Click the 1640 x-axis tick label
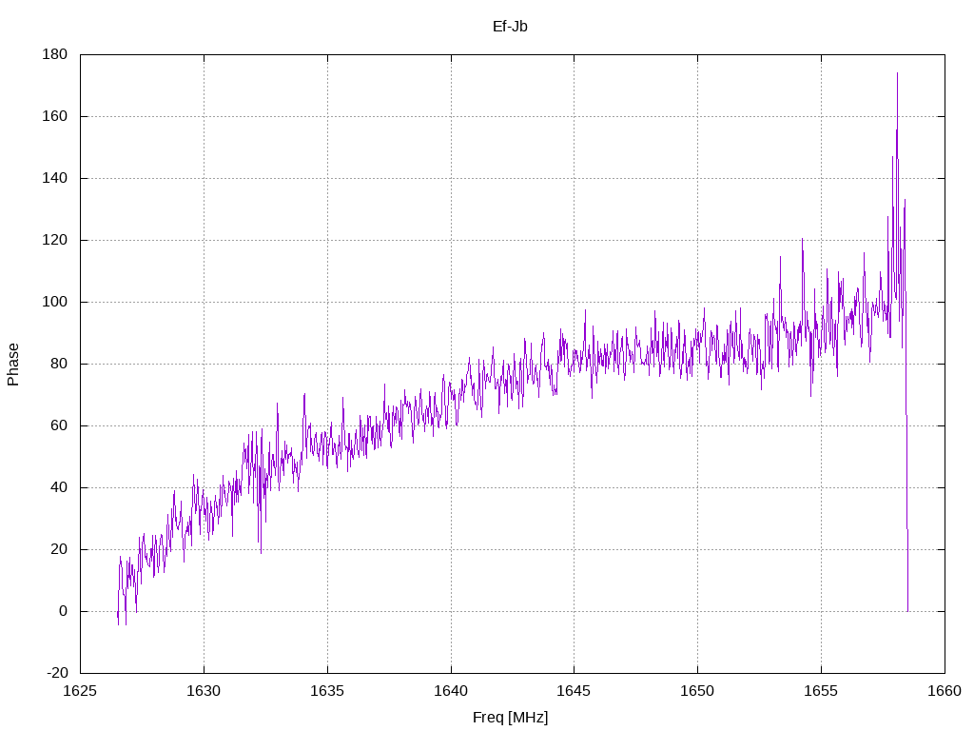Viewport: 974px width, 731px height. coord(451,691)
